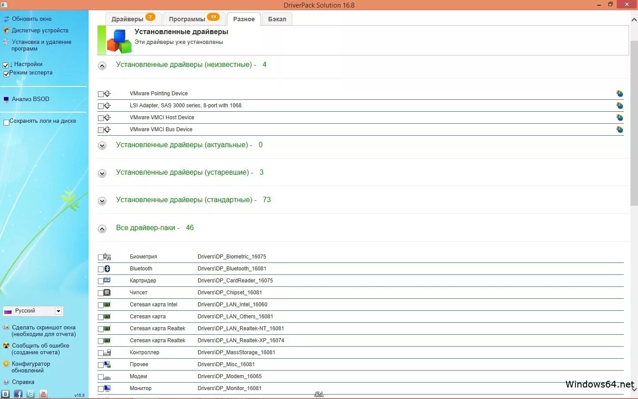The height and width of the screenshot is (399, 638).
Task: Select the Разное tab
Action: (x=244, y=19)
